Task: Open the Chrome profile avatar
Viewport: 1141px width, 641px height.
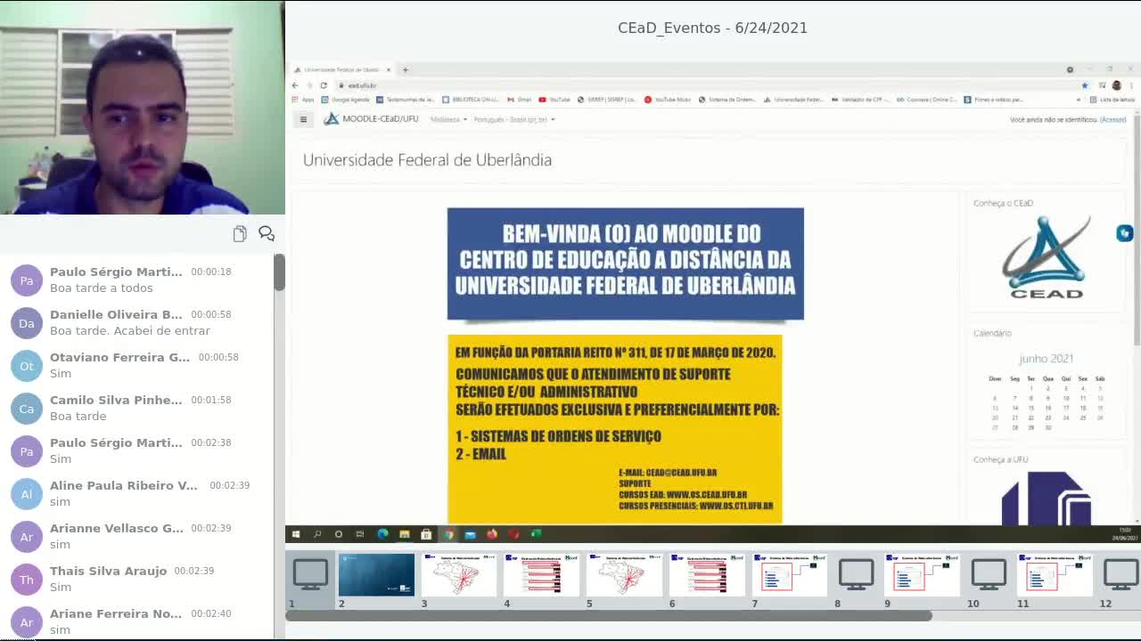Action: click(x=1116, y=85)
